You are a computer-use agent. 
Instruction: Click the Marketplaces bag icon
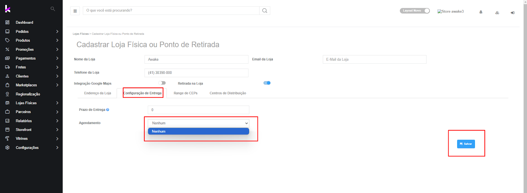7,85
